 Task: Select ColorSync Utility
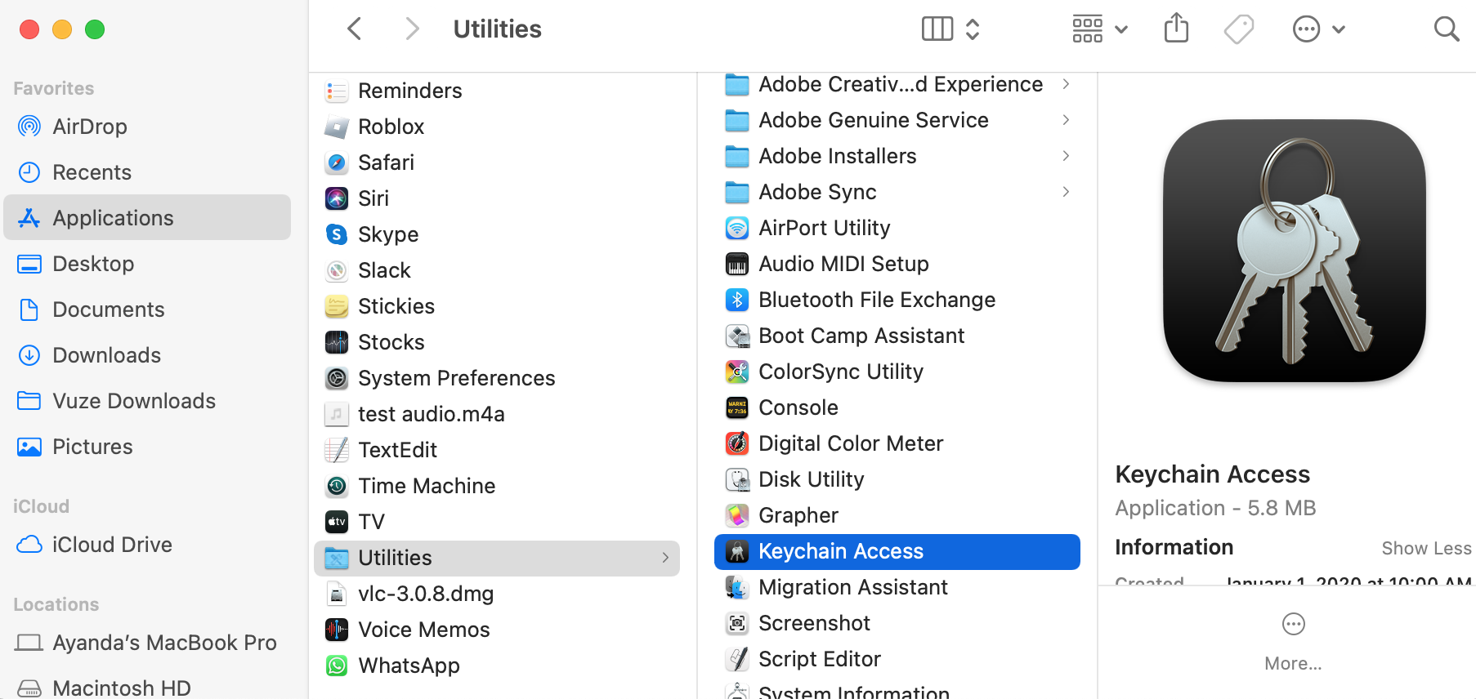897,372
